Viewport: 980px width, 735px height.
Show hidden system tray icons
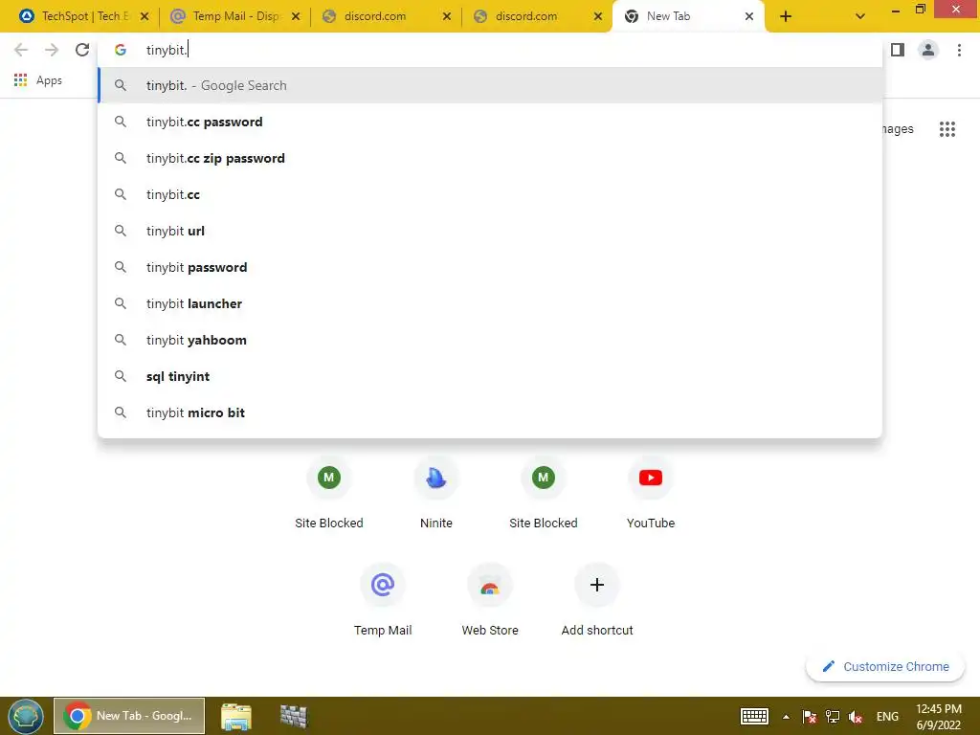tap(786, 716)
